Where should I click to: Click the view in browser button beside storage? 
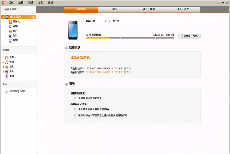point(189,36)
